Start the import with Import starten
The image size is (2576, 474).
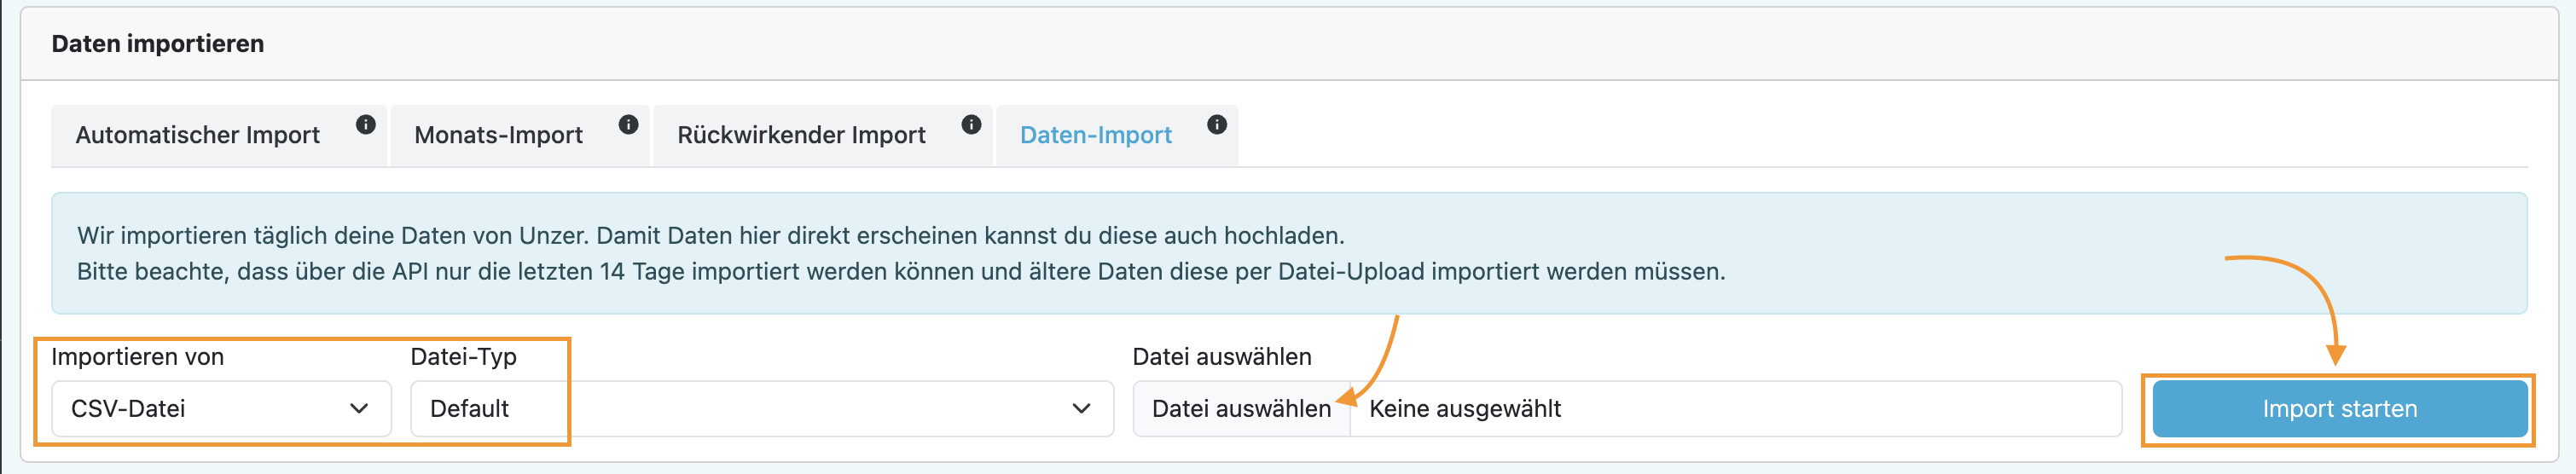2338,409
